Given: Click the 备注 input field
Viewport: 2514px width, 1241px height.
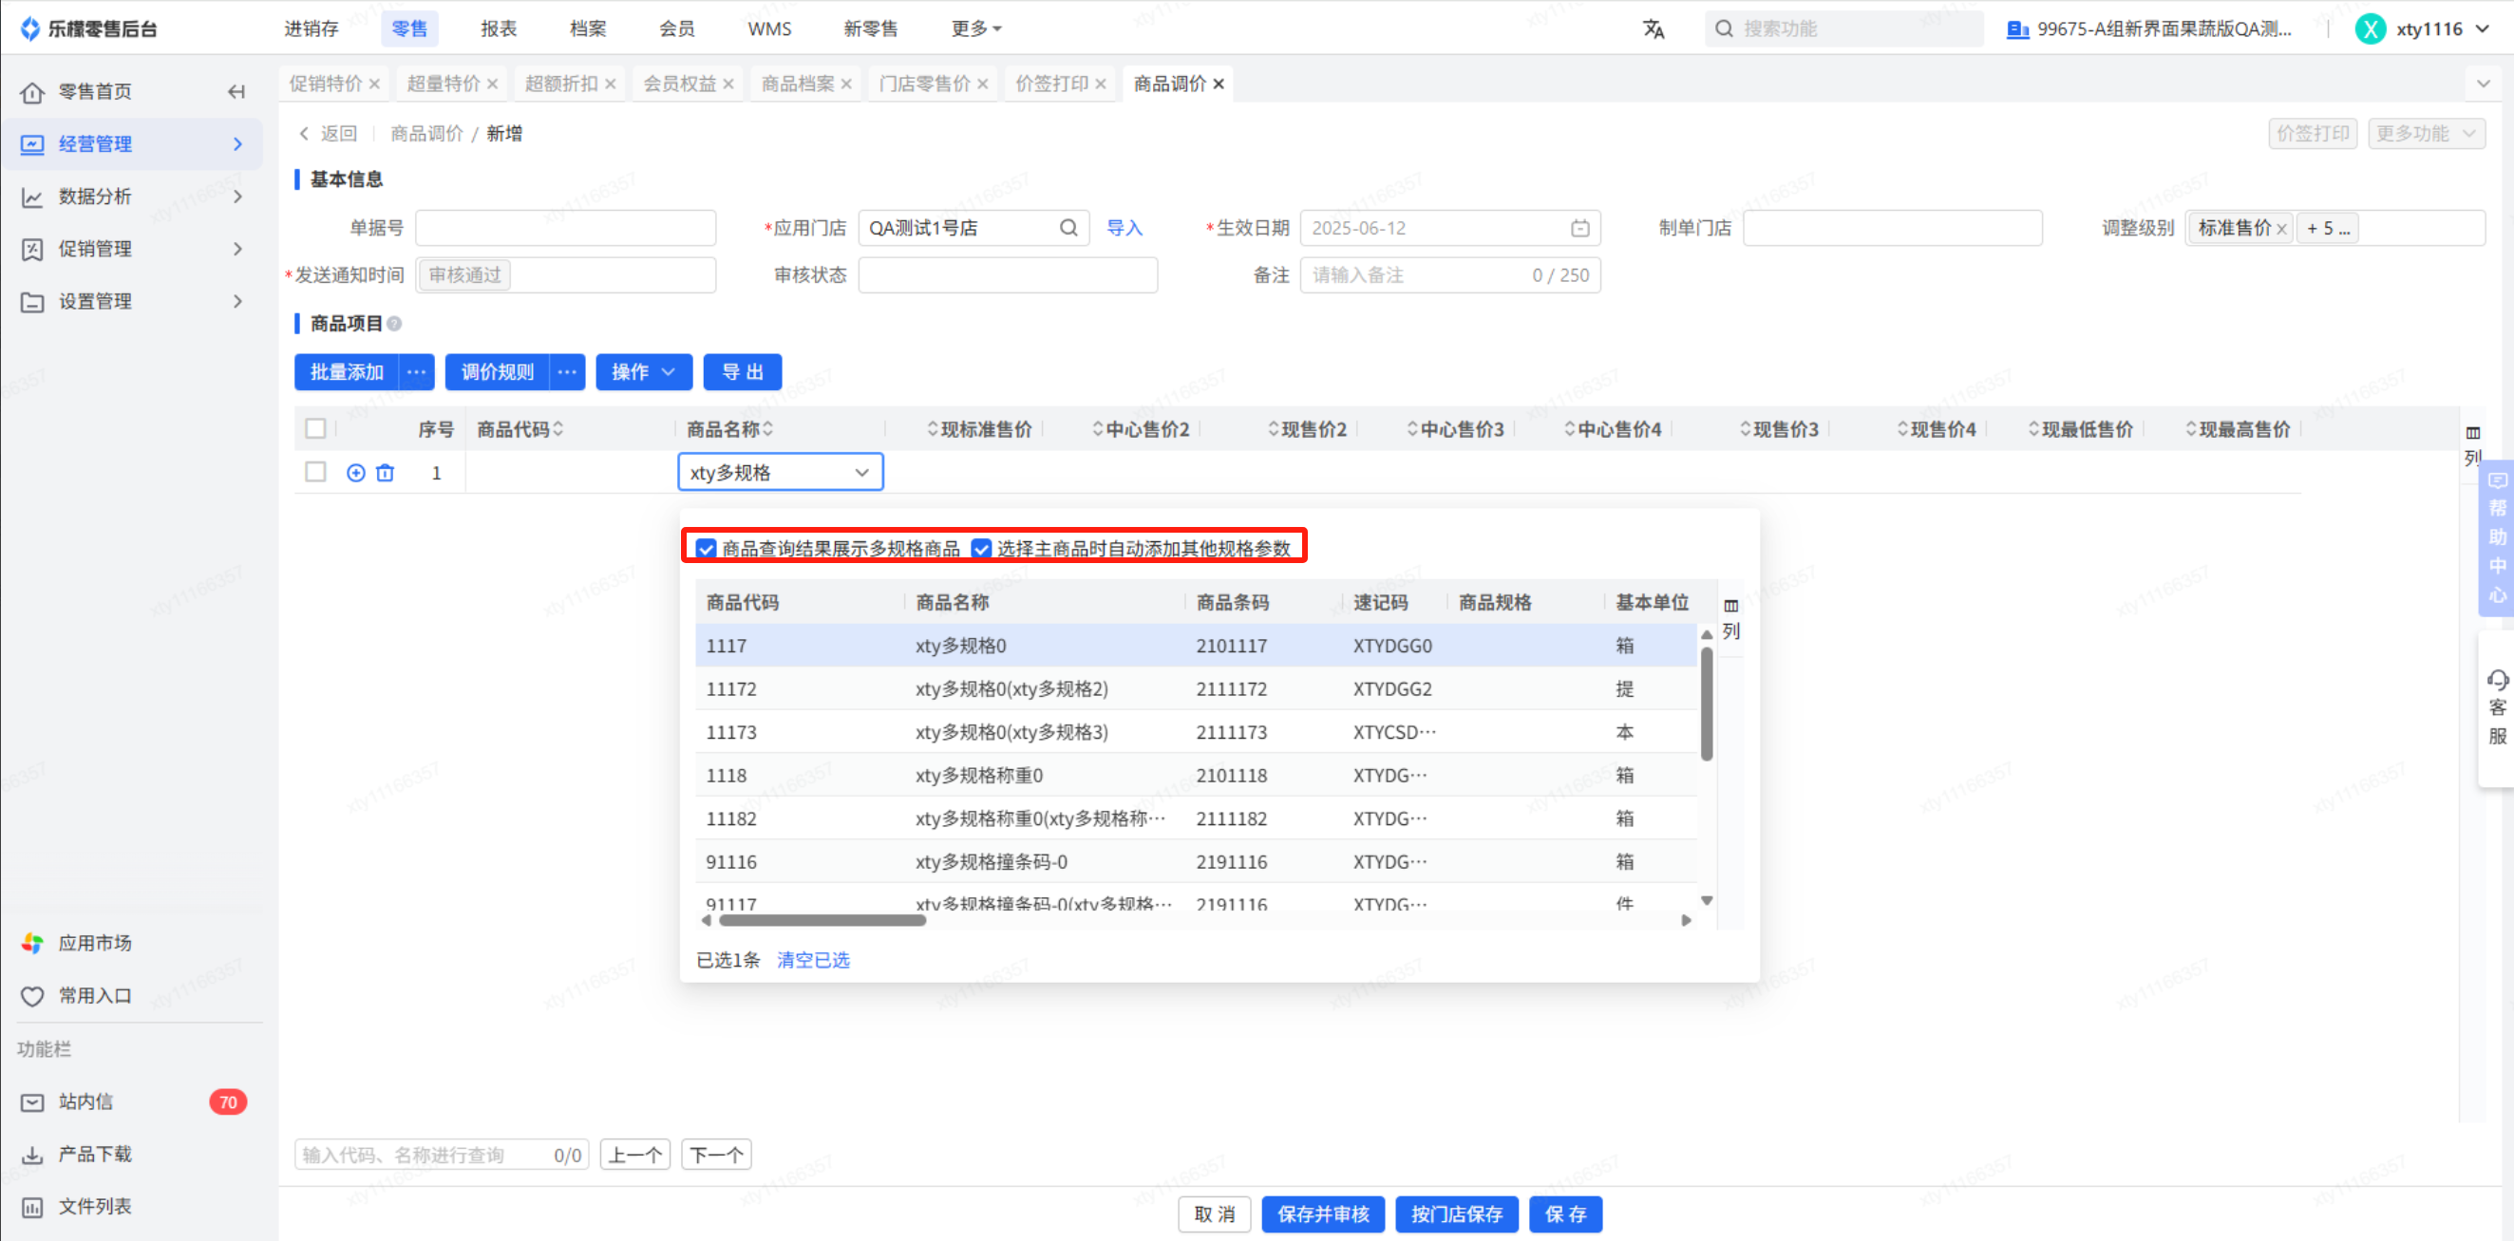Looking at the screenshot, I should click(1450, 276).
